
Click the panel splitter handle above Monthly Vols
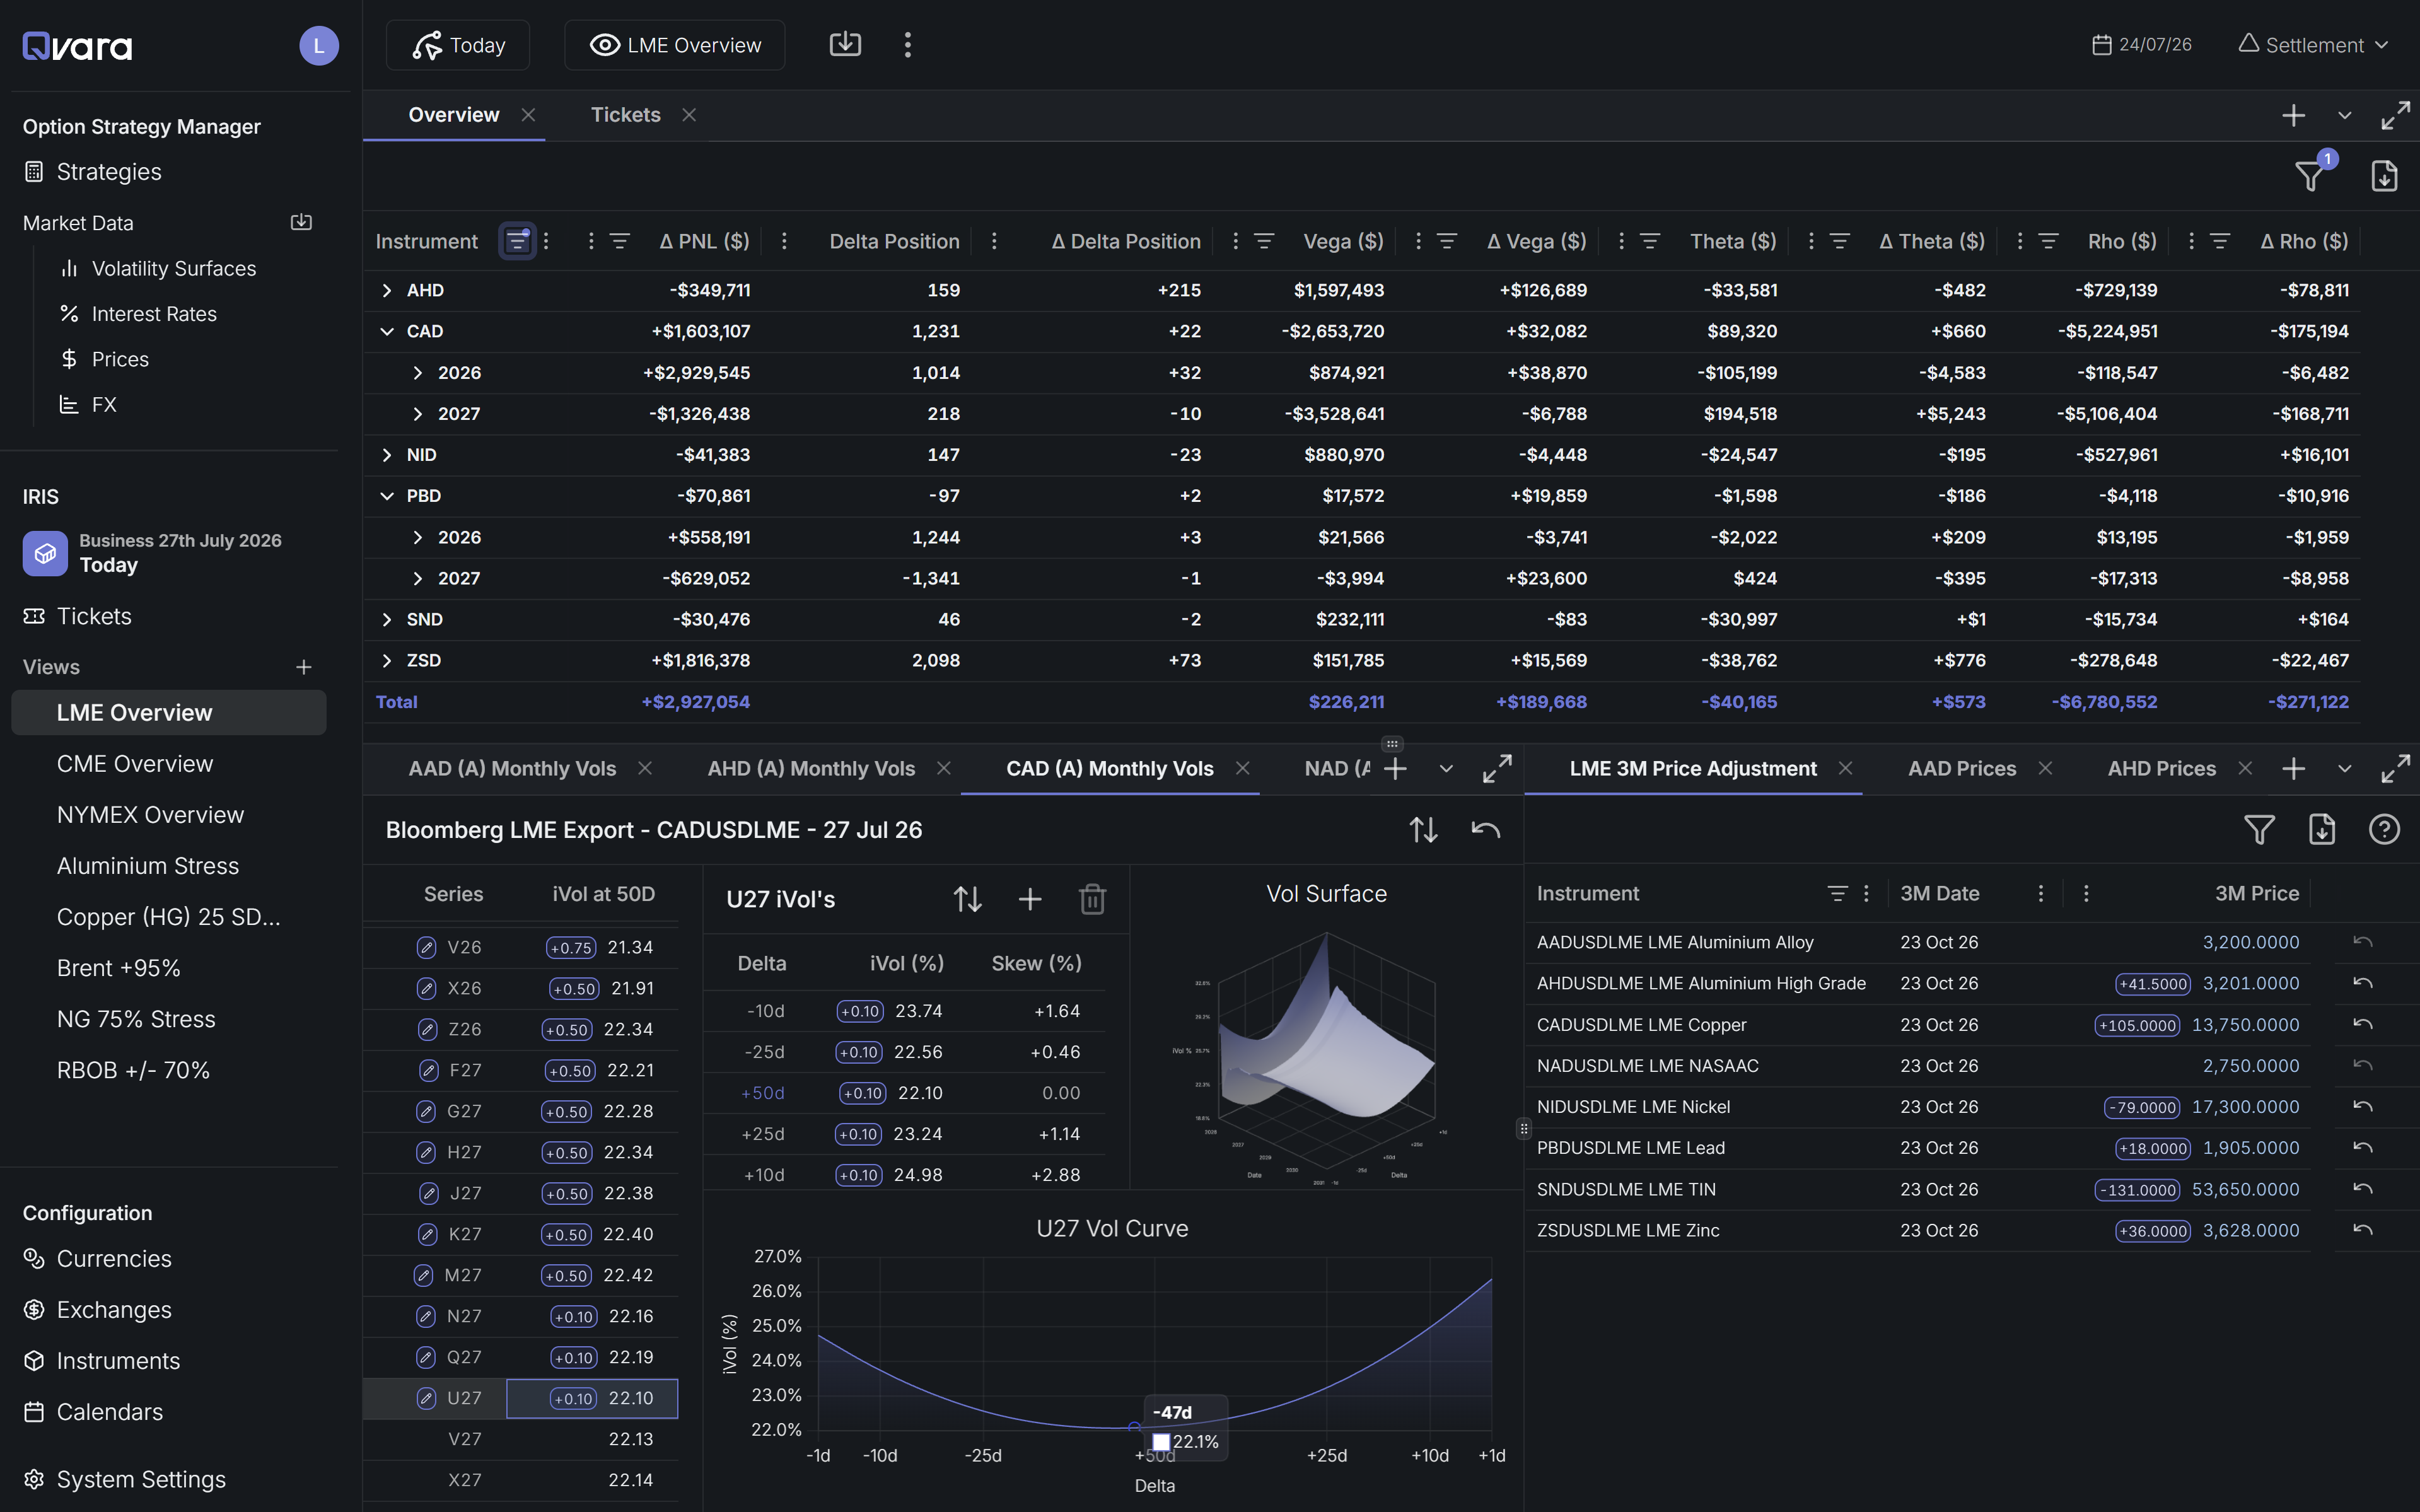click(x=1392, y=743)
